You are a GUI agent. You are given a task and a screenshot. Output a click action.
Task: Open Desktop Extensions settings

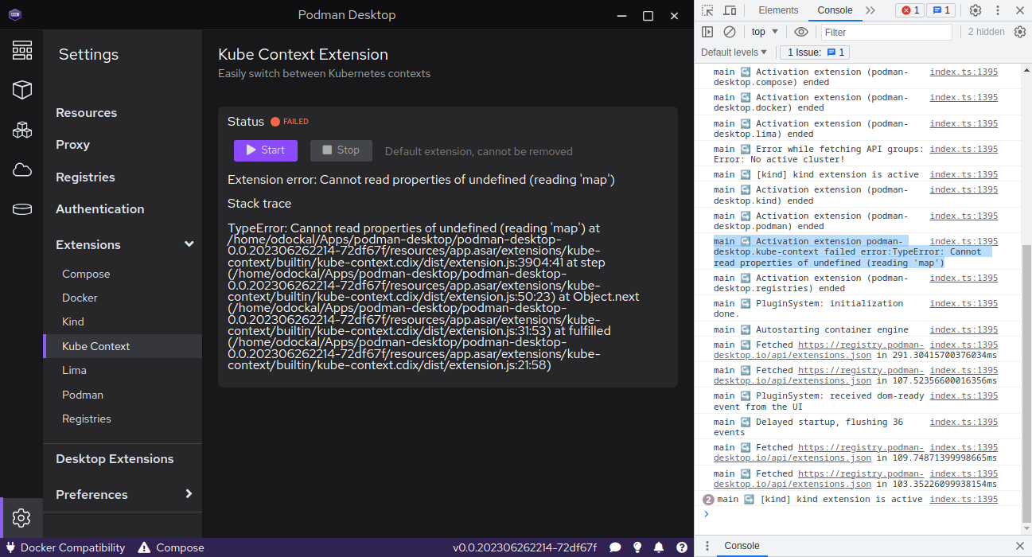point(115,459)
